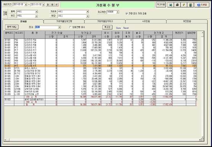Image resolution: width=212 pixels, height=147 pixels.
Task: Click the 평균단가 column header
Action: click(179, 35)
